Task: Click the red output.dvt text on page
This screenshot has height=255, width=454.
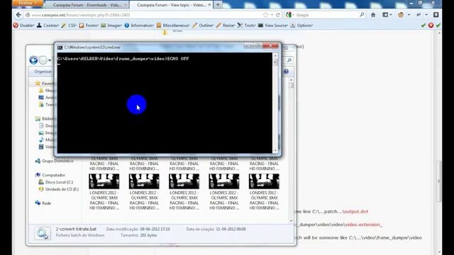Action: 355,211
